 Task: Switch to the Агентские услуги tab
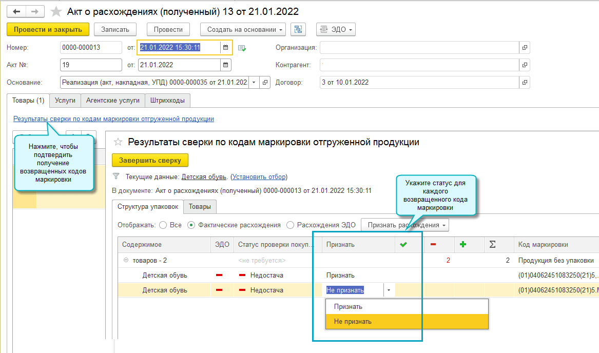click(x=113, y=101)
